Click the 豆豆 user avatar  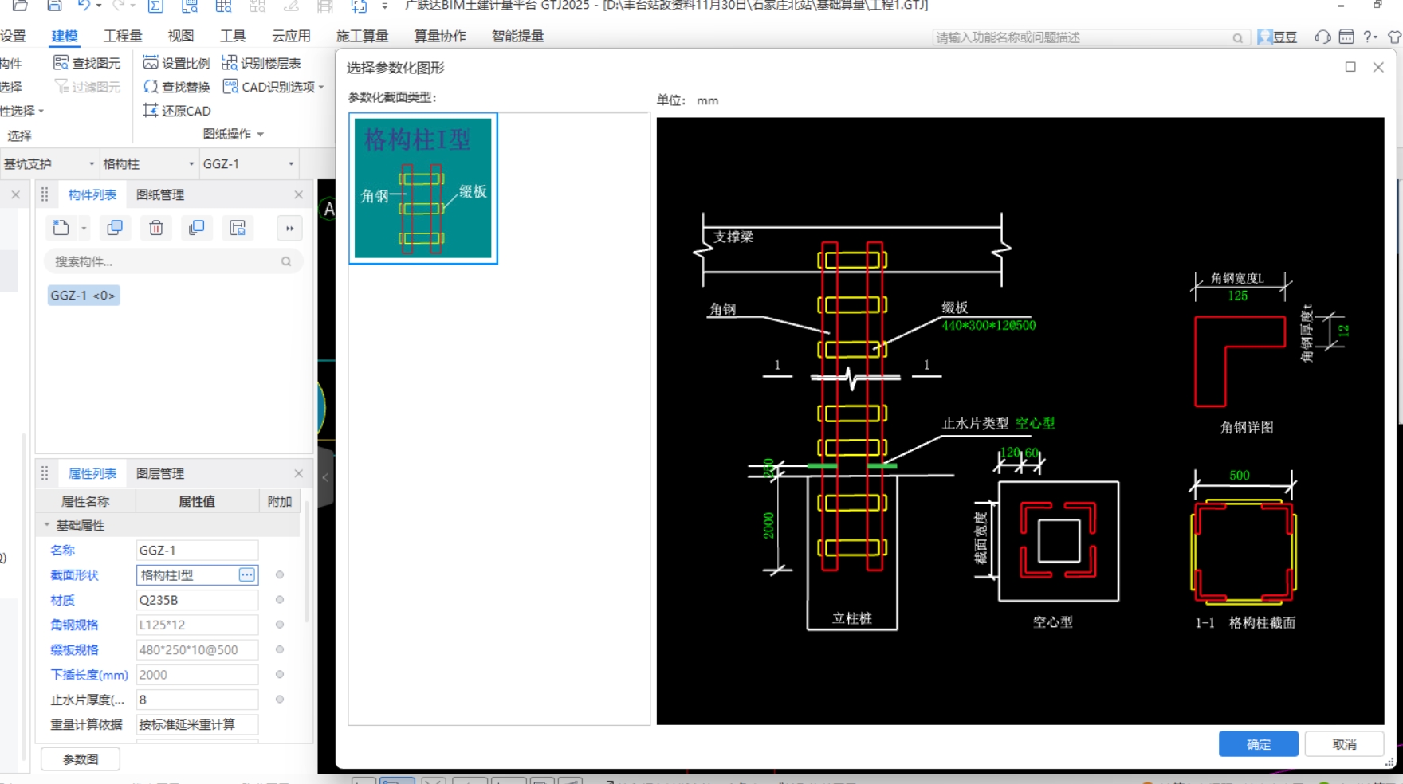tap(1265, 37)
